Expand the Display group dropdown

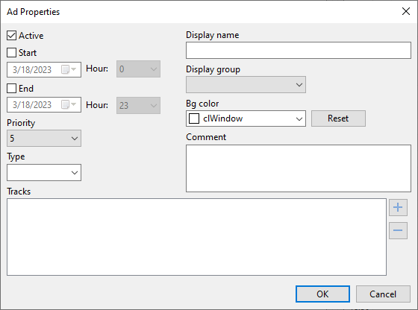tap(246, 85)
